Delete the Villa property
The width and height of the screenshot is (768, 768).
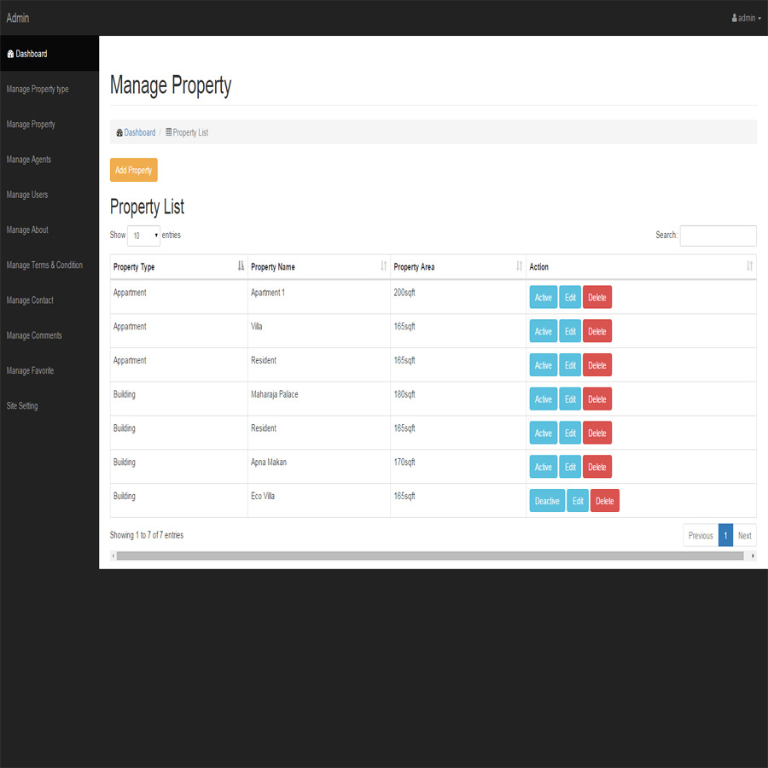[597, 331]
